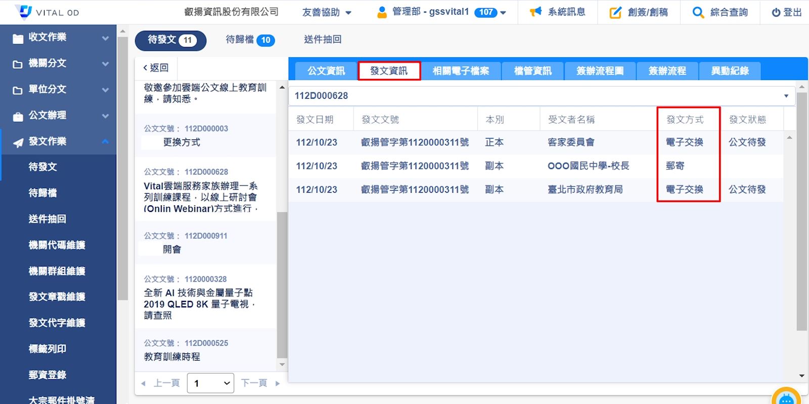Click the 返回 back button
Image resolution: width=809 pixels, height=404 pixels.
pyautogui.click(x=156, y=68)
